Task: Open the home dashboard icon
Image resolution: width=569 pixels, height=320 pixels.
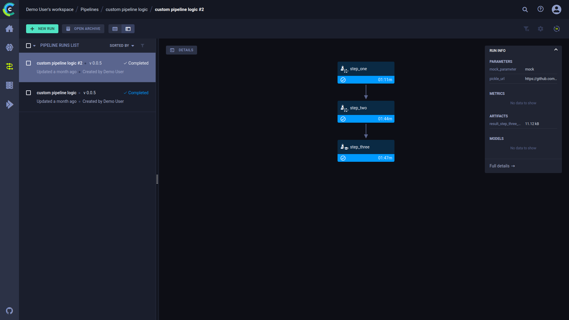Action: (x=9, y=28)
